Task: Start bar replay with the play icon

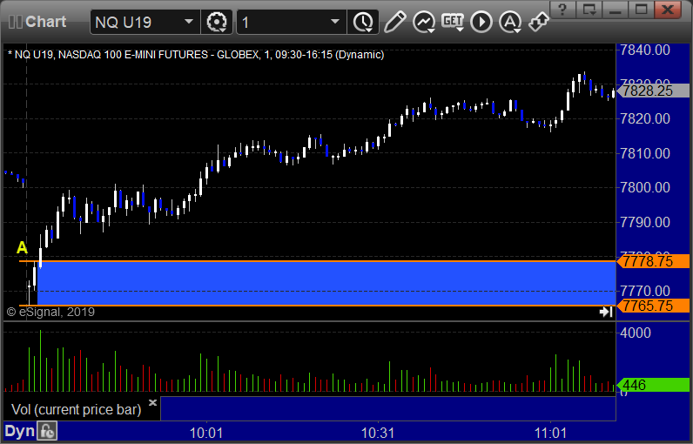Action: tap(481, 22)
